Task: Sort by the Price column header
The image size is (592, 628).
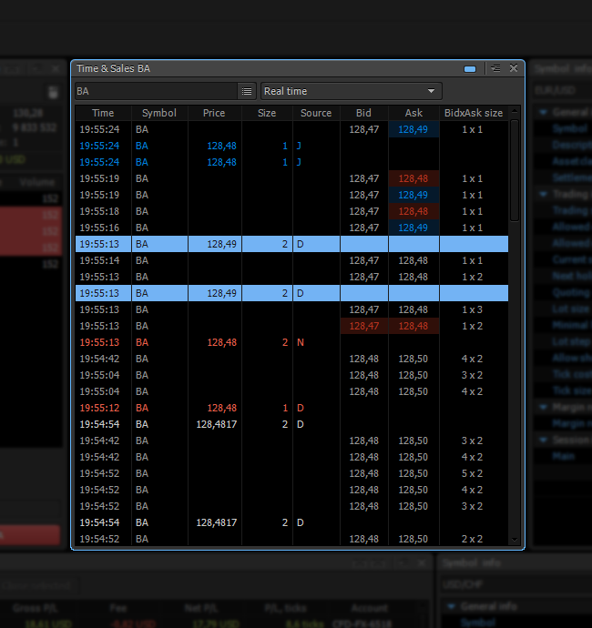Action: (214, 113)
